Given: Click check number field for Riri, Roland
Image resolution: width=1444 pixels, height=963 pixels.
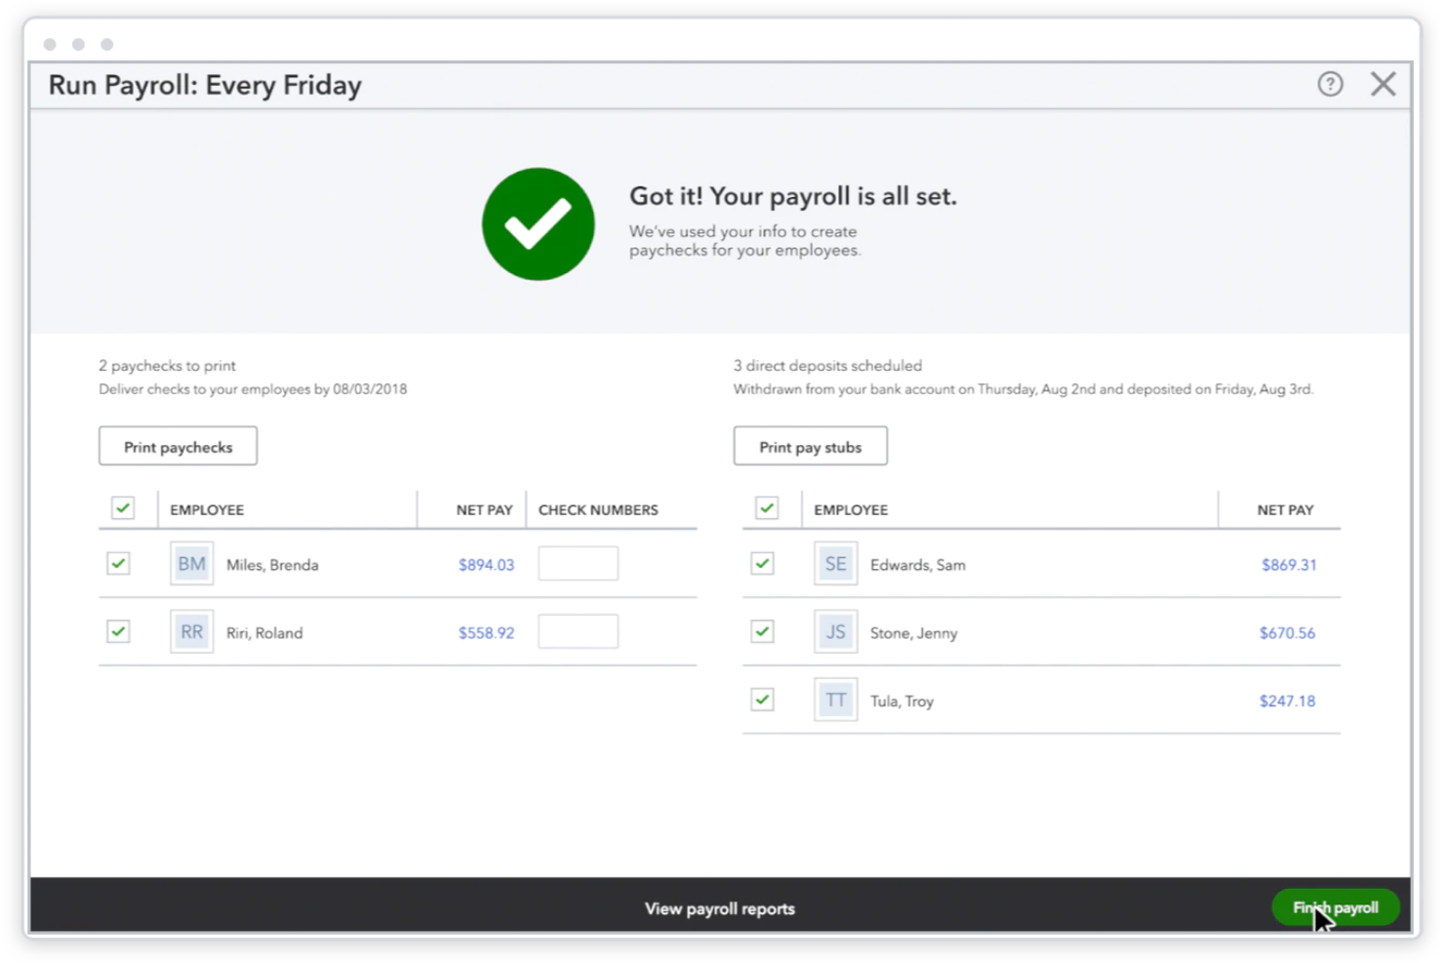Looking at the screenshot, I should [578, 632].
